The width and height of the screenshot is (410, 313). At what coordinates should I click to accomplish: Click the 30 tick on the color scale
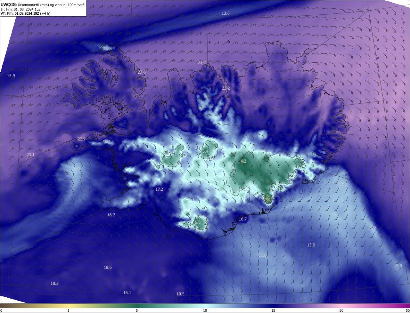pyautogui.click(x=341, y=310)
